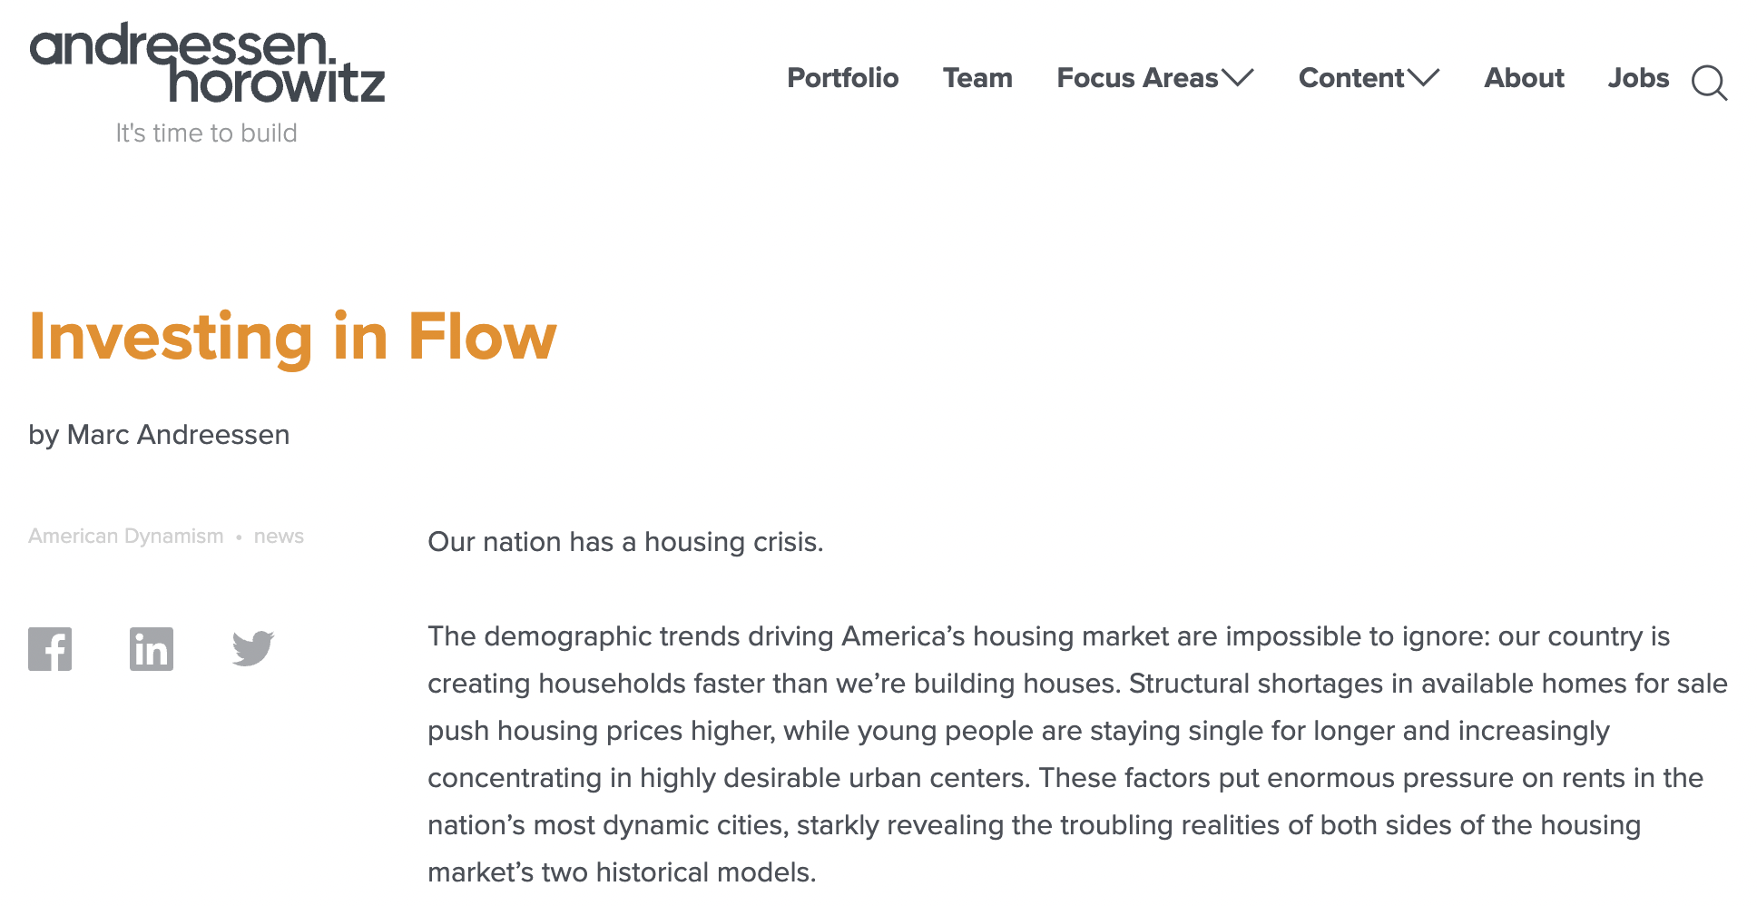Share article via LinkedIn icon
1757x906 pixels.
coord(152,649)
